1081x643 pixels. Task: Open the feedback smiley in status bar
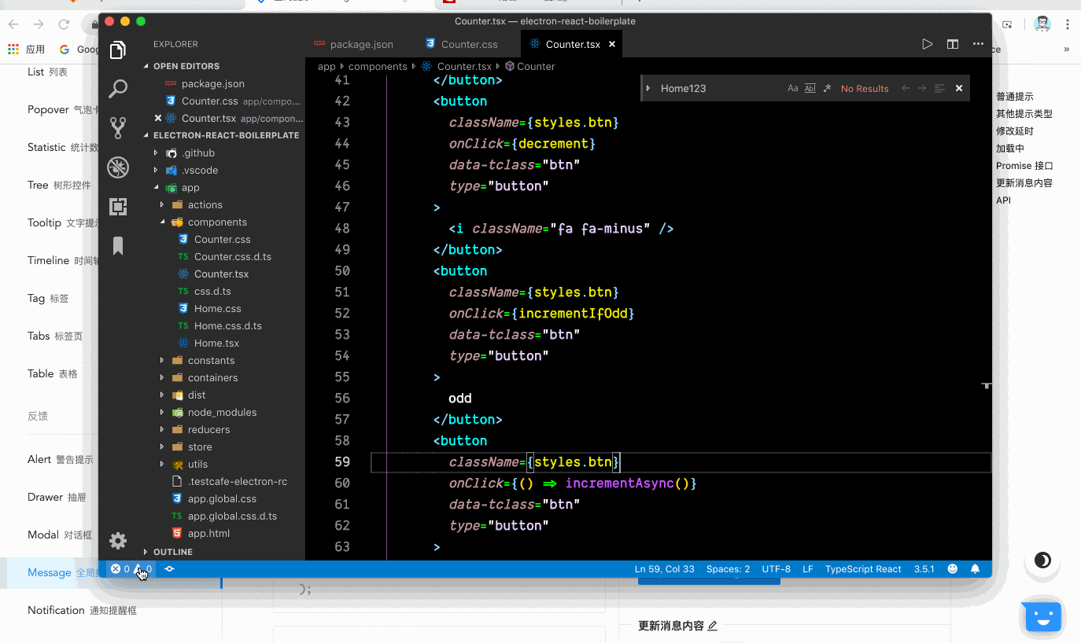pyautogui.click(x=953, y=568)
